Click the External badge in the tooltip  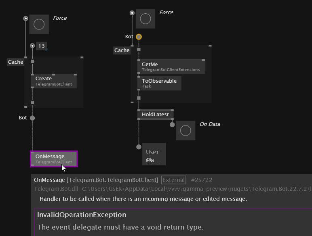pos(174,180)
